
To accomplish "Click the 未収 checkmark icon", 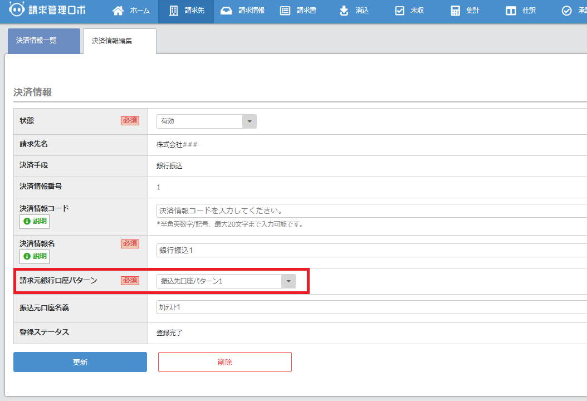I will (399, 11).
